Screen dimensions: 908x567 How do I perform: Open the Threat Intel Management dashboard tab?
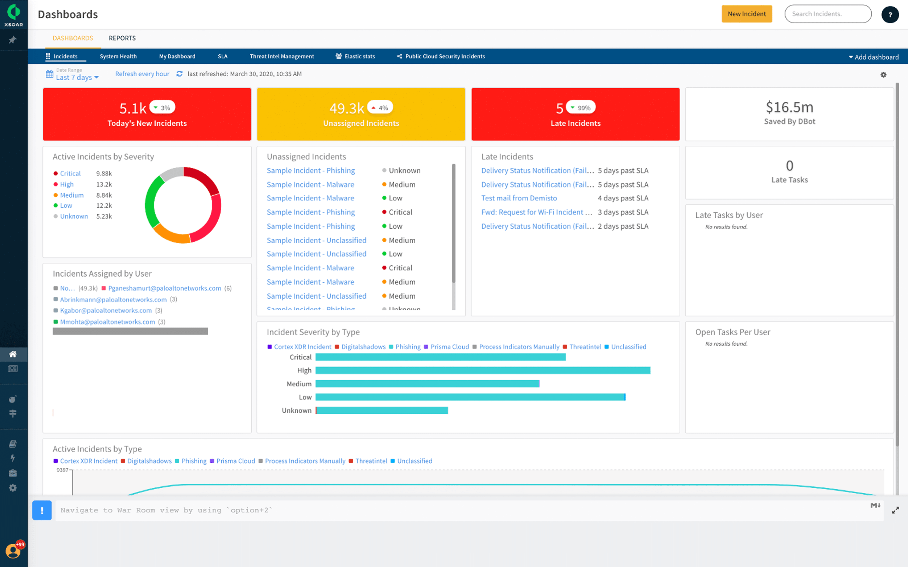[282, 56]
